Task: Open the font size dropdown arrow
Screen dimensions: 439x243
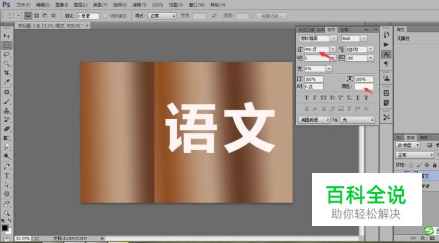Action: [x=332, y=49]
